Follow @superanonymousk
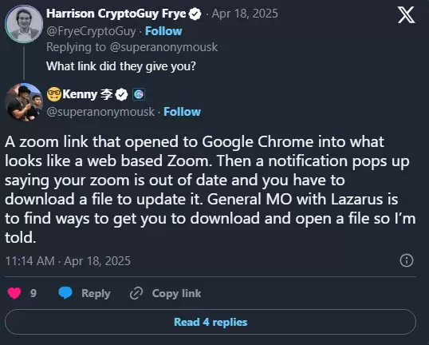Screen dimensions: 429x345 (182, 112)
